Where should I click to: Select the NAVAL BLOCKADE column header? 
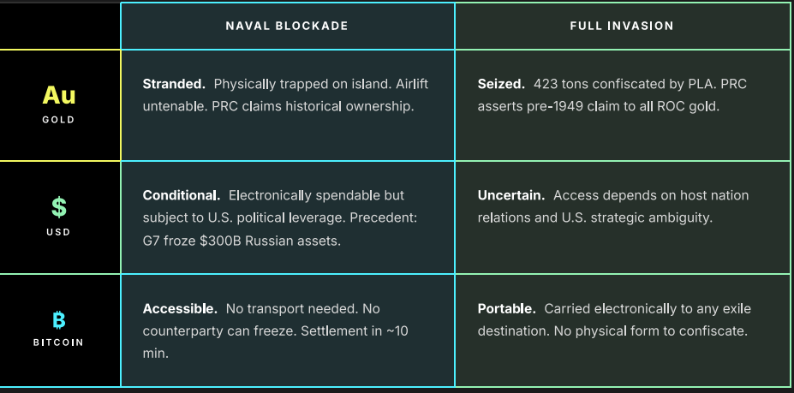pyautogui.click(x=287, y=26)
